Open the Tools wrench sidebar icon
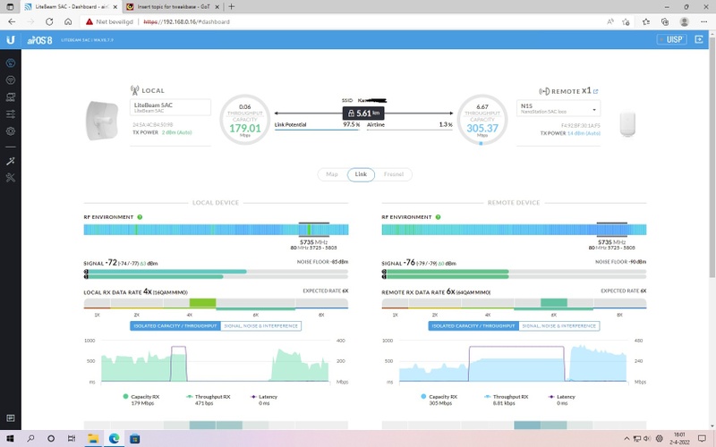This screenshot has height=447, width=716. pos(11,178)
